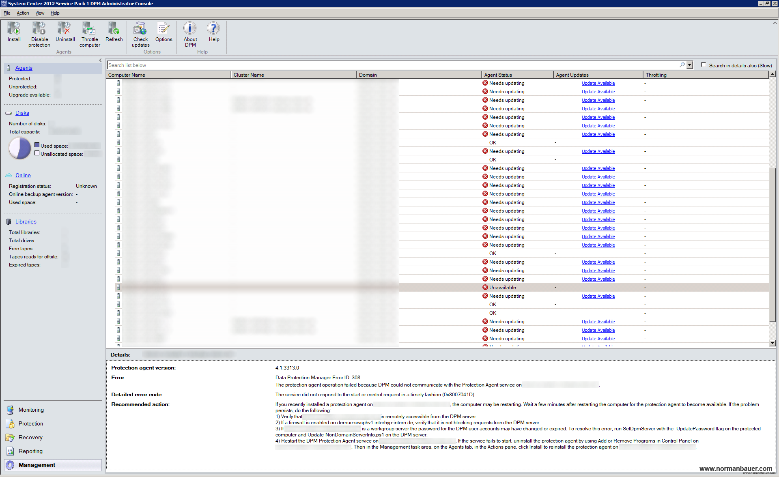Open the View menu

point(40,13)
